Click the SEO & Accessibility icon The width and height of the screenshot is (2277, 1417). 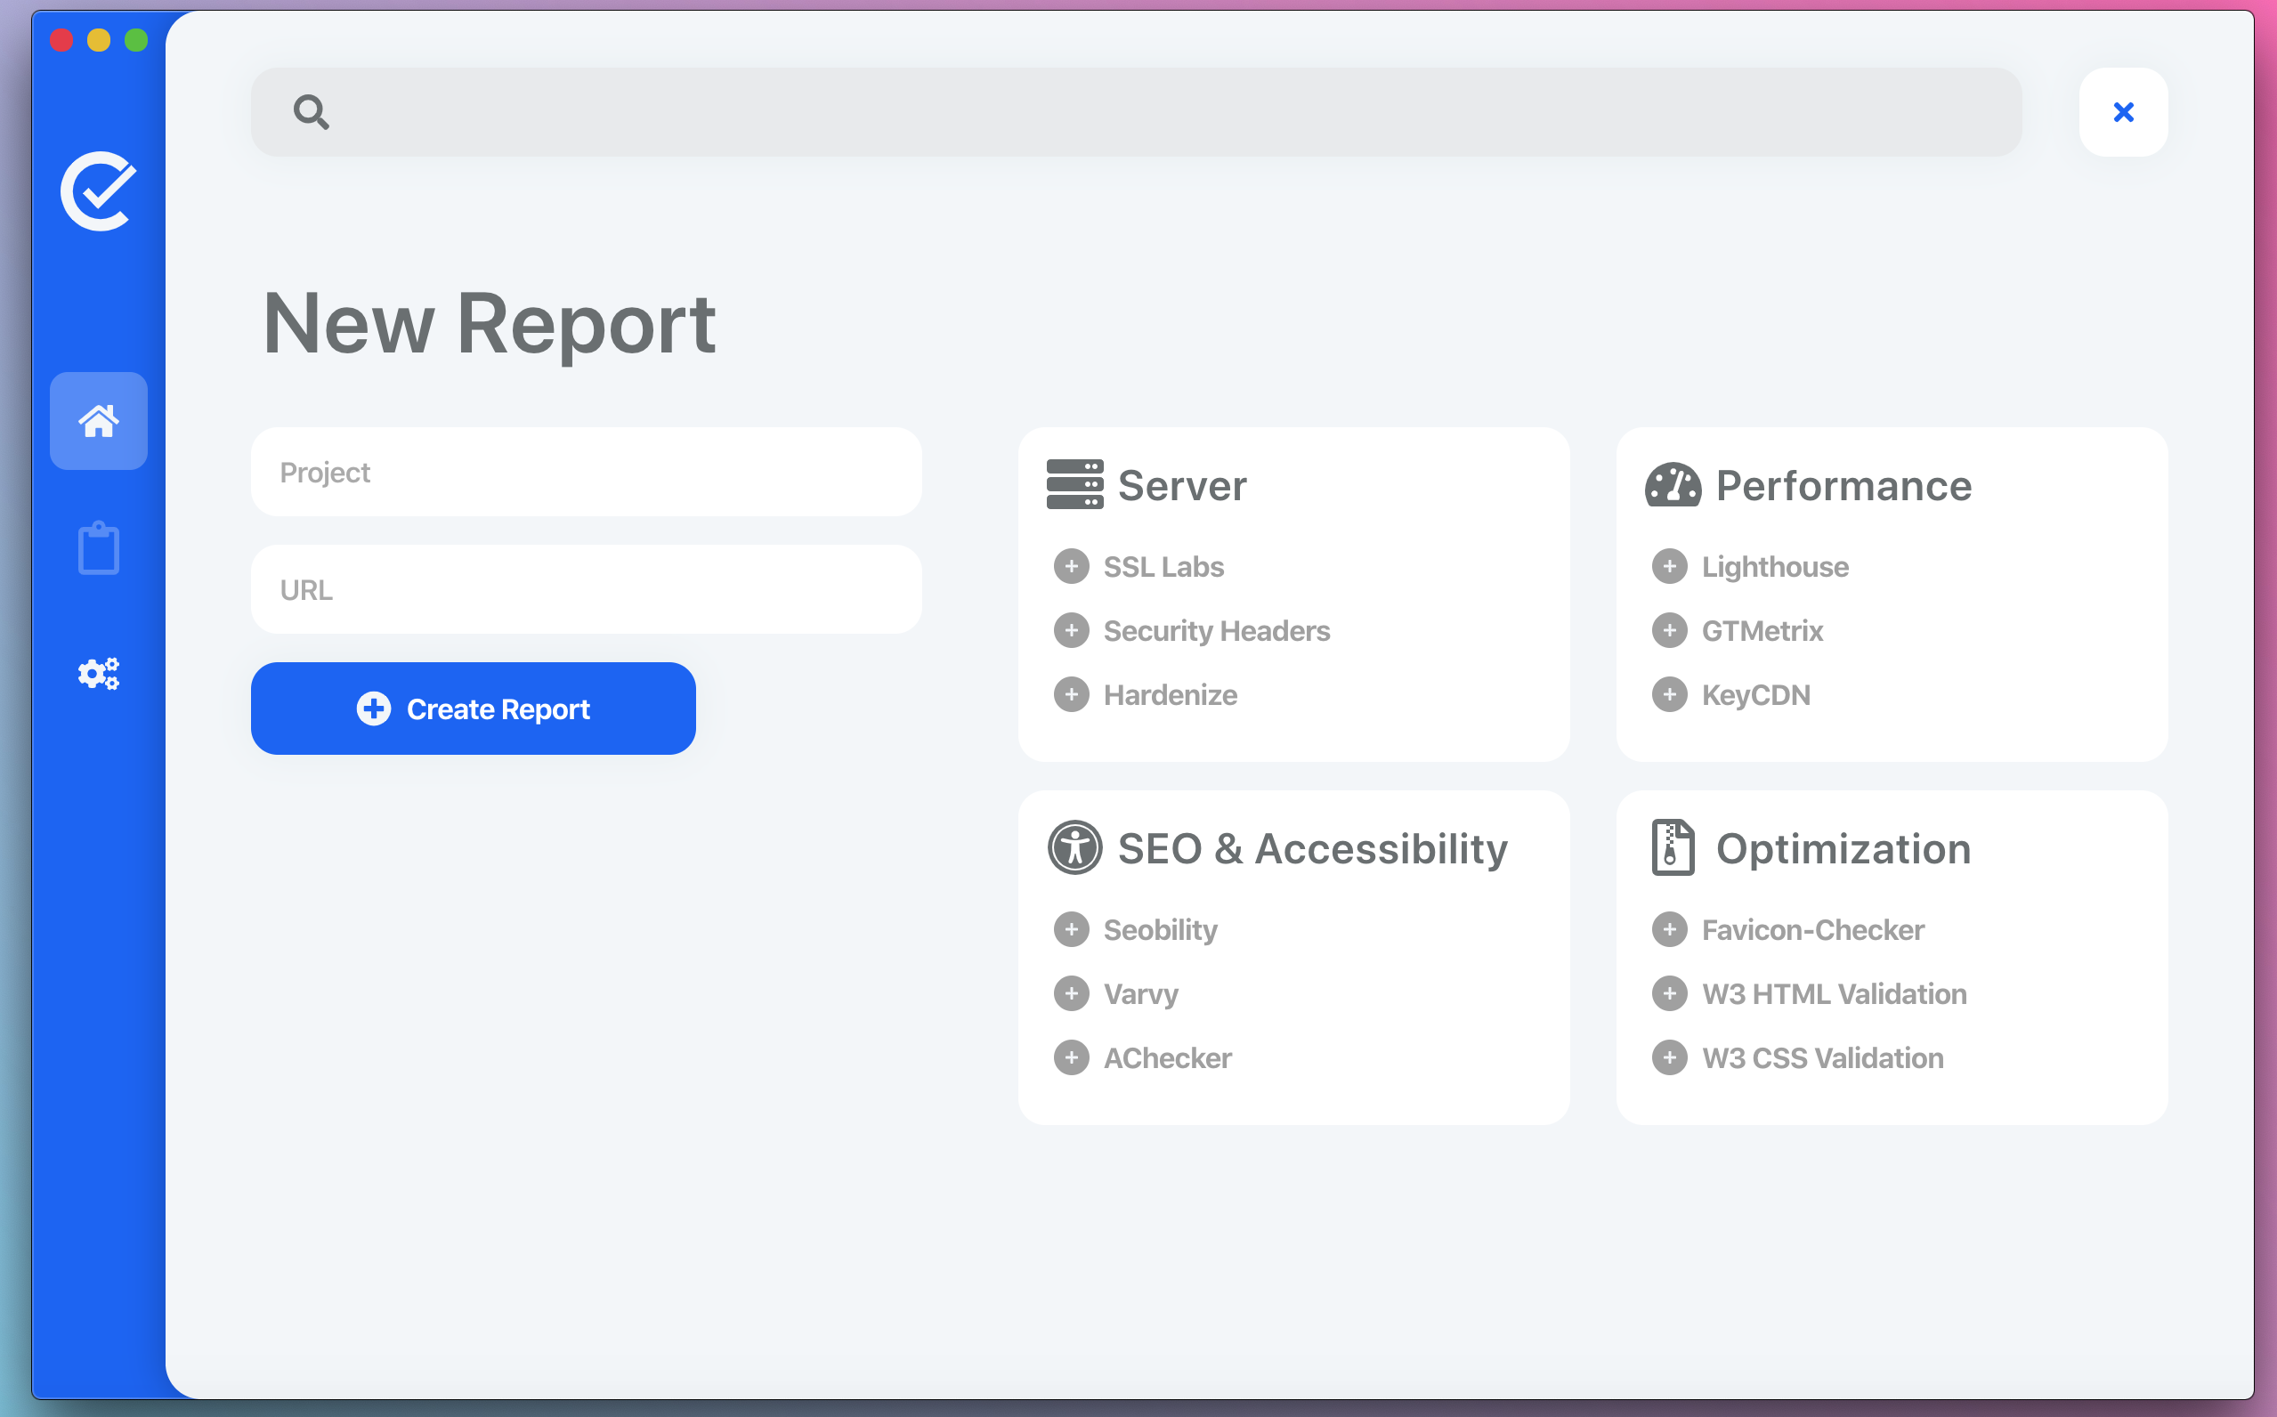tap(1074, 848)
